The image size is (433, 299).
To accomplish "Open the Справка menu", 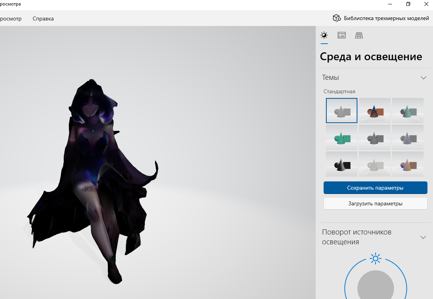I will click(x=43, y=18).
